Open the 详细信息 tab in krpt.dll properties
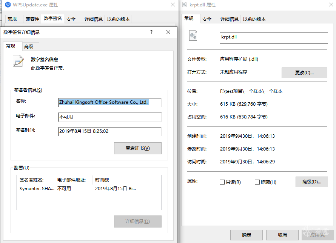 [230, 19]
